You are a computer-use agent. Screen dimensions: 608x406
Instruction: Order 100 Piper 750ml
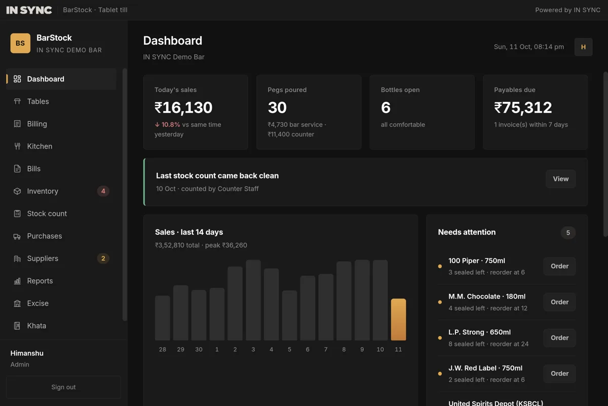[559, 266]
